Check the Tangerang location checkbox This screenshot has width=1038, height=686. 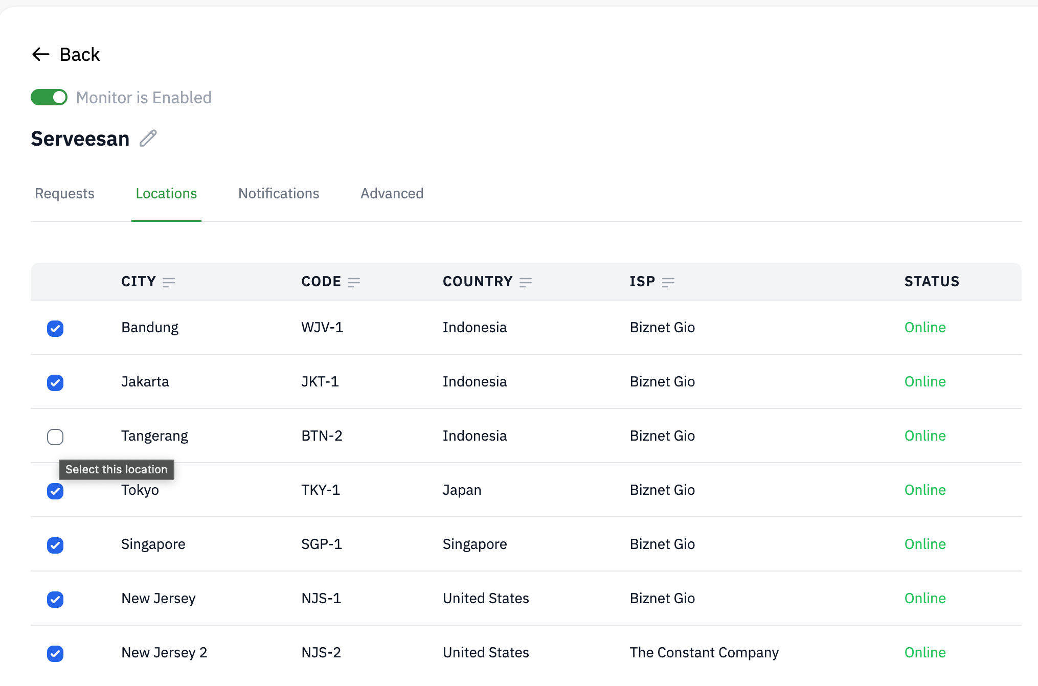(55, 437)
